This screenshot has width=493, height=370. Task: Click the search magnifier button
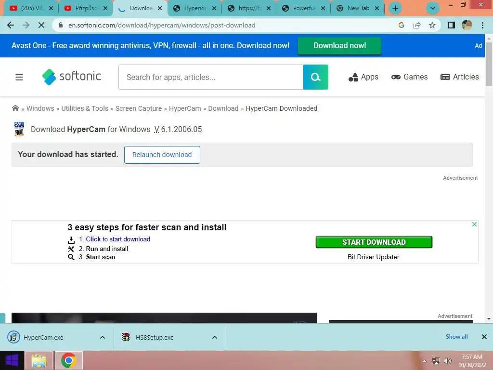point(315,77)
